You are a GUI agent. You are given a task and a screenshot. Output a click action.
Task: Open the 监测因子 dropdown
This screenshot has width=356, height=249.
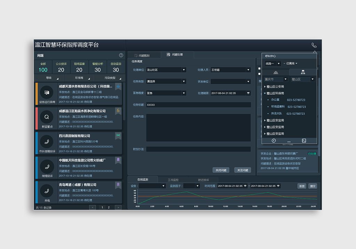point(192,186)
